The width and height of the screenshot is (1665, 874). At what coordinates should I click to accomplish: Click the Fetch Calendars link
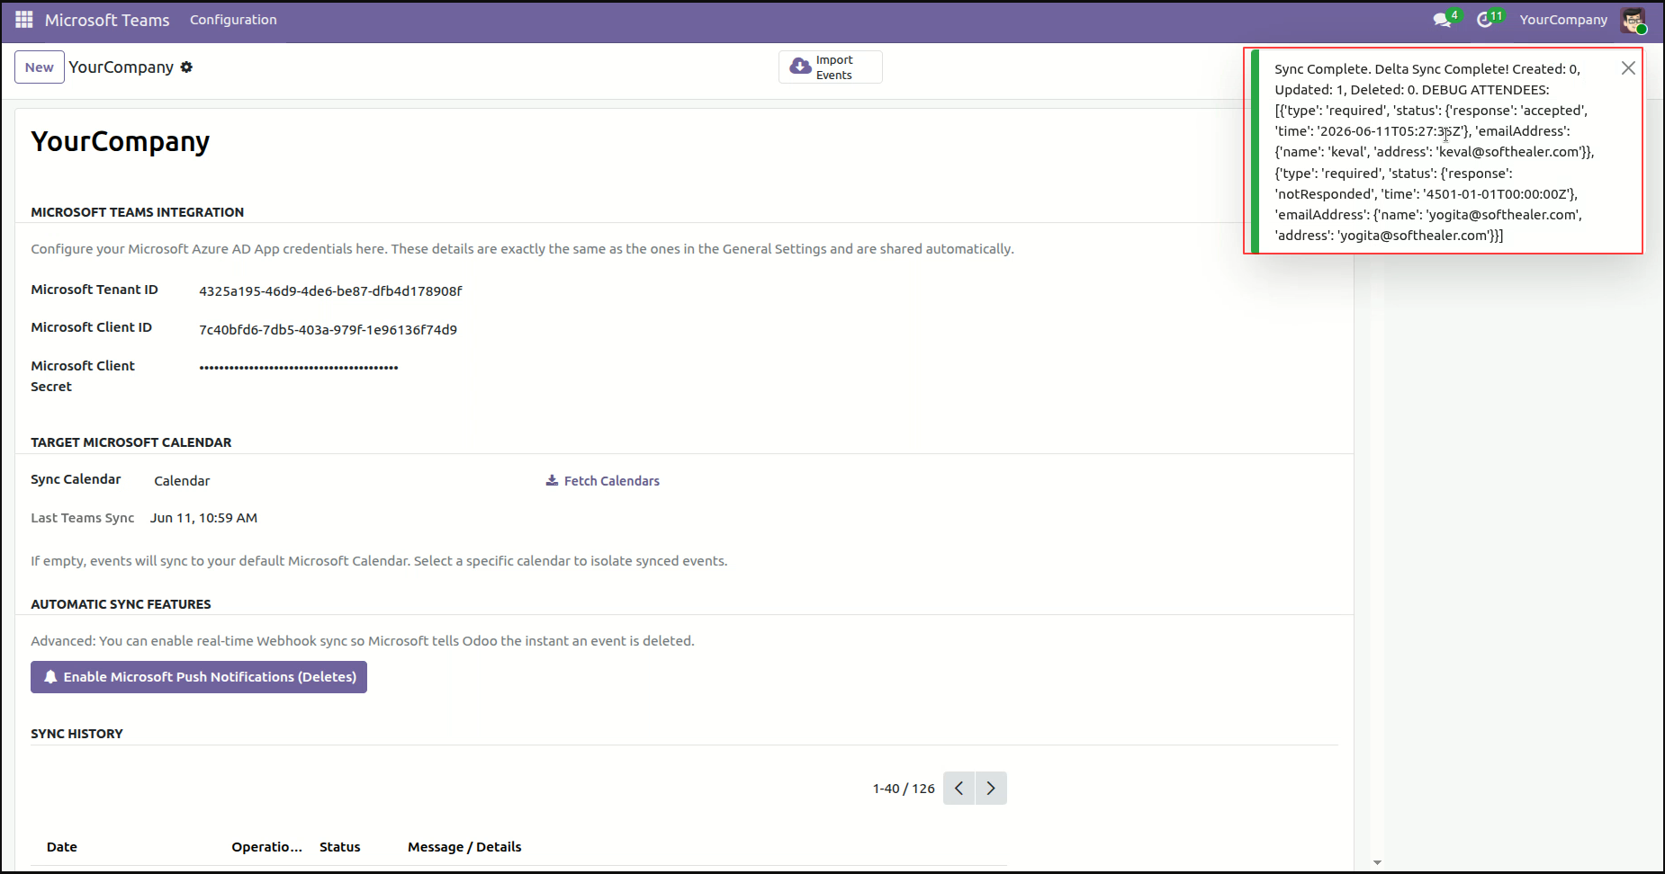pos(603,481)
